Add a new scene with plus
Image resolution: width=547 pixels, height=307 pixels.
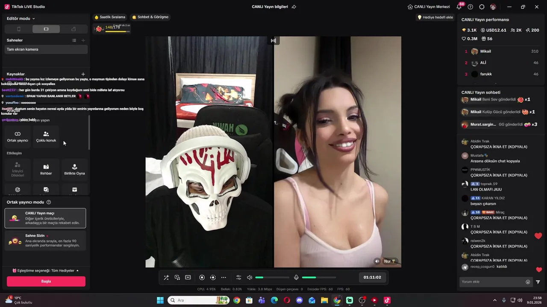coord(83,41)
